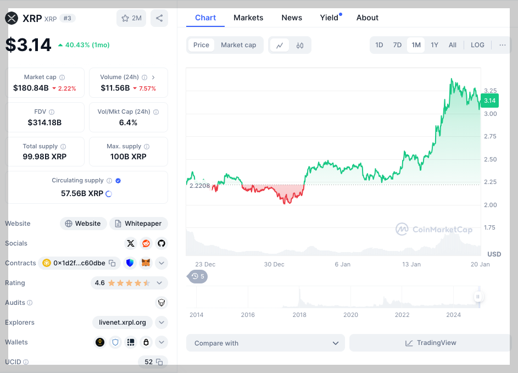Open chart more options (three dots)

pyautogui.click(x=503, y=45)
